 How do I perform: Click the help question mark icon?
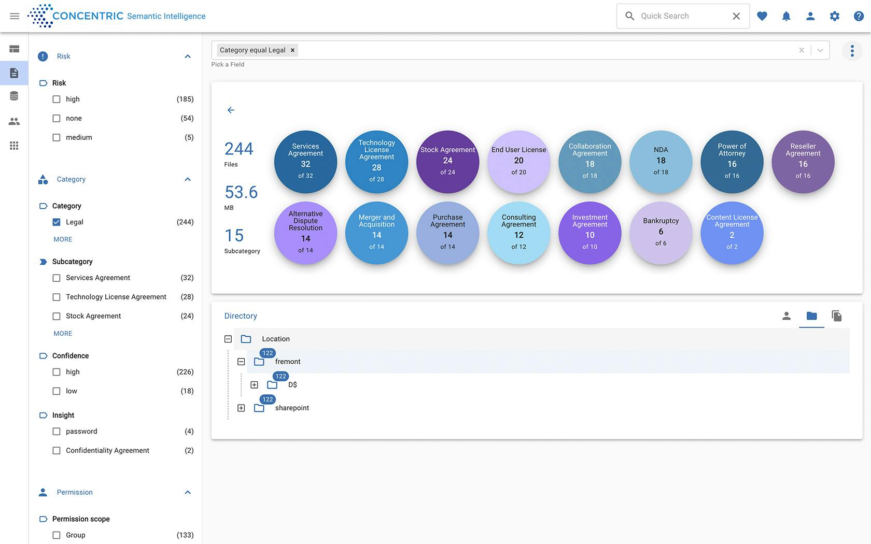pyautogui.click(x=859, y=16)
